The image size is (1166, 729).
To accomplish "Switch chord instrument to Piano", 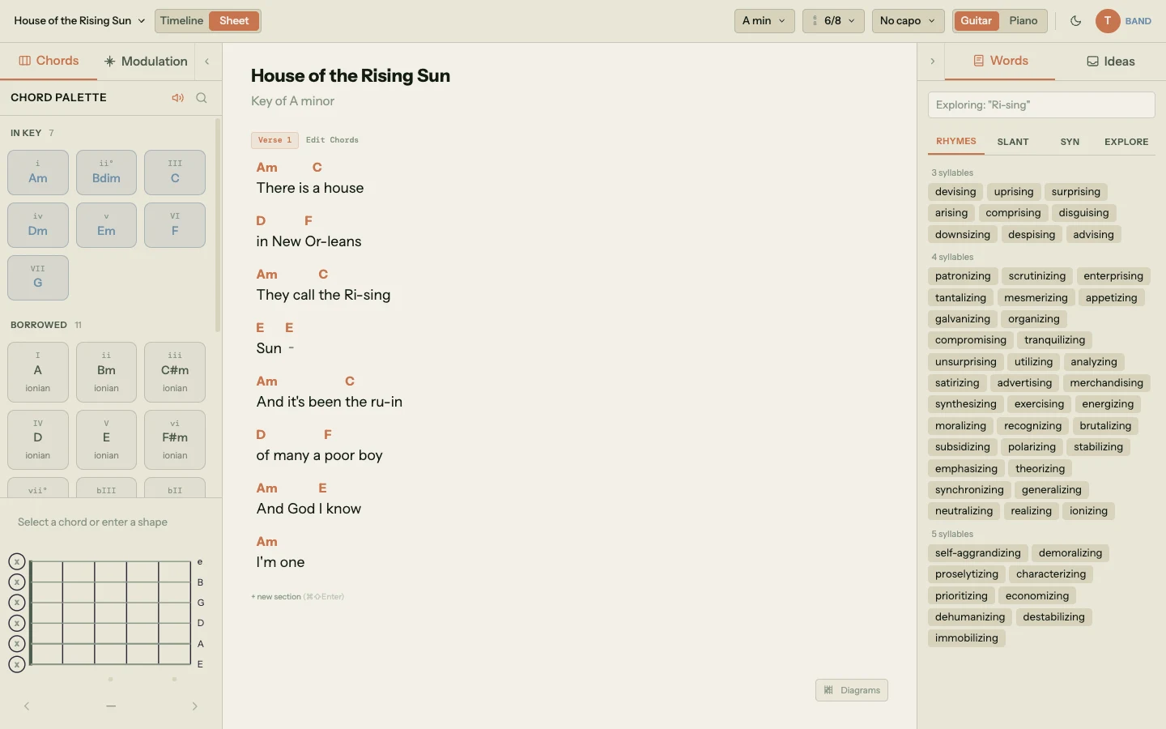I will [x=1023, y=21].
